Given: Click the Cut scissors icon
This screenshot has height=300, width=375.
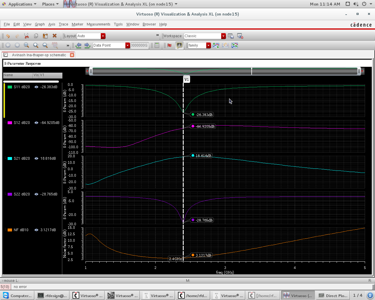Looking at the screenshot, I should click(x=26, y=36).
